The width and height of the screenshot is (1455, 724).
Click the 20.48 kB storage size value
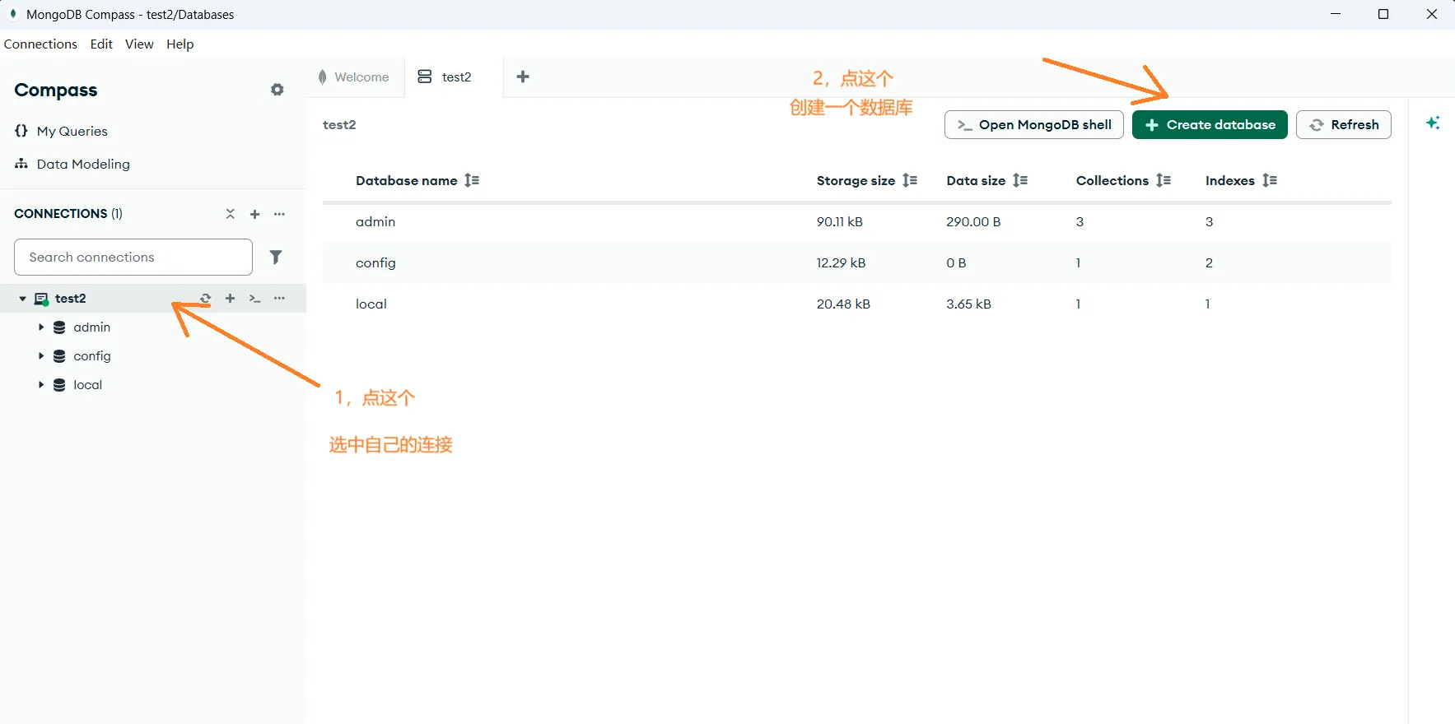843,304
